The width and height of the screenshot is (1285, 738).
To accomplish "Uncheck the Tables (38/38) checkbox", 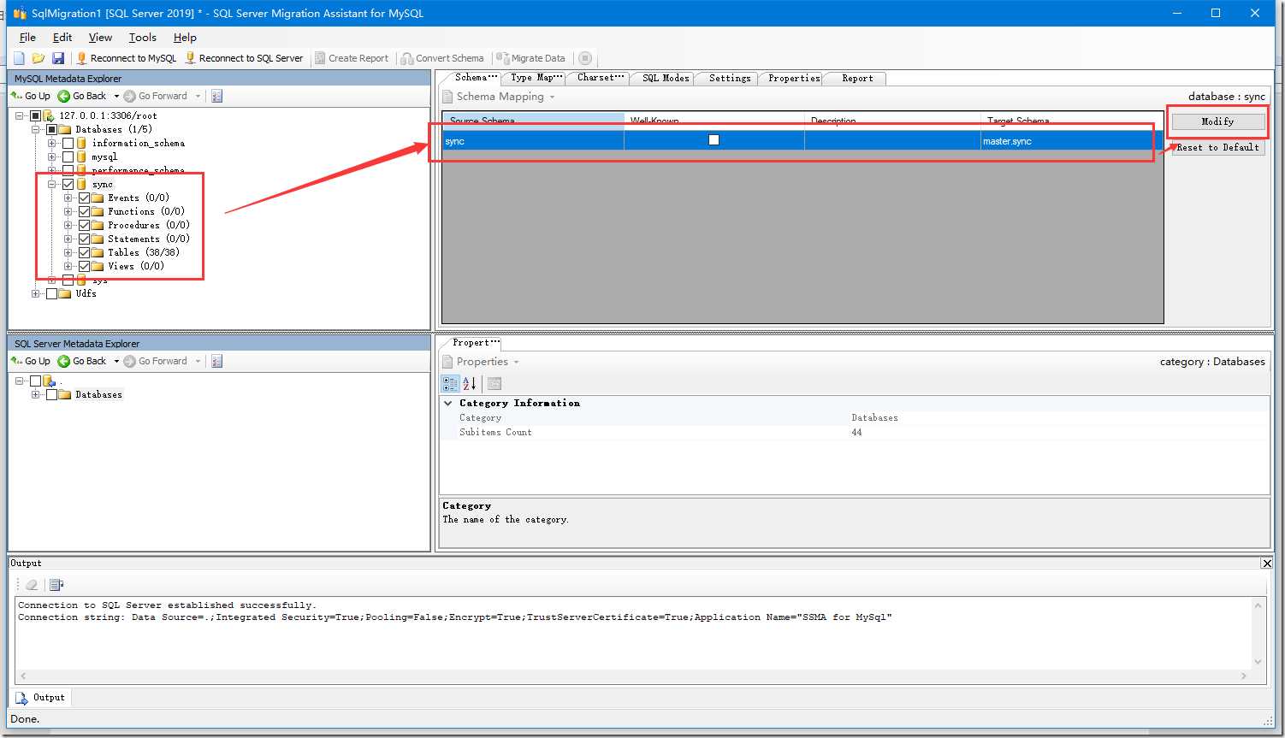I will pyautogui.click(x=84, y=252).
